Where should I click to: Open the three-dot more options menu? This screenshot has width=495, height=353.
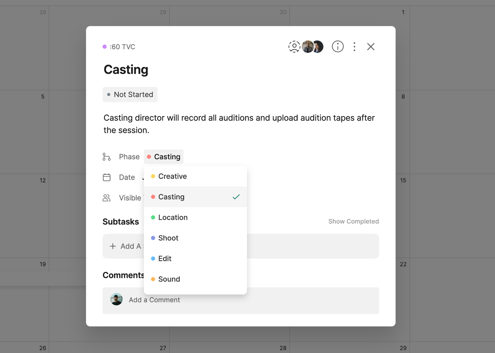click(x=354, y=47)
